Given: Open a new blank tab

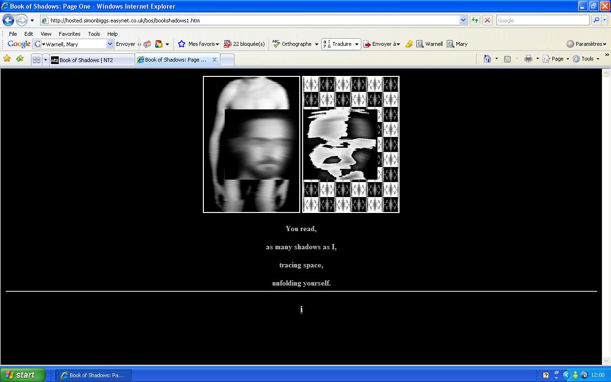Looking at the screenshot, I should pos(227,60).
